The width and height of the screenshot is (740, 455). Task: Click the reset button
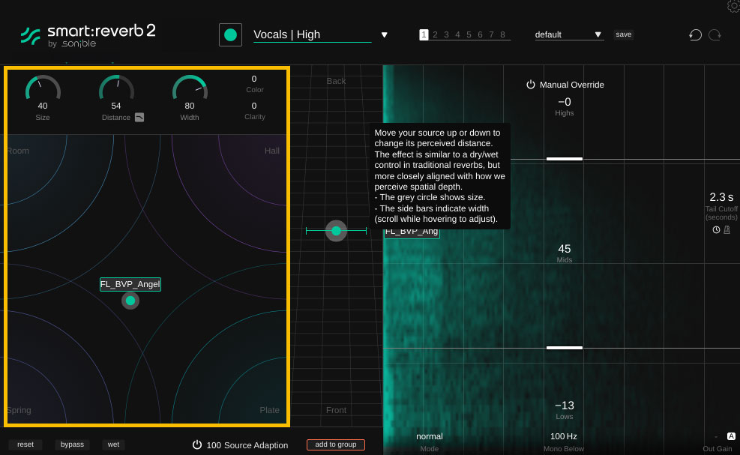(25, 445)
